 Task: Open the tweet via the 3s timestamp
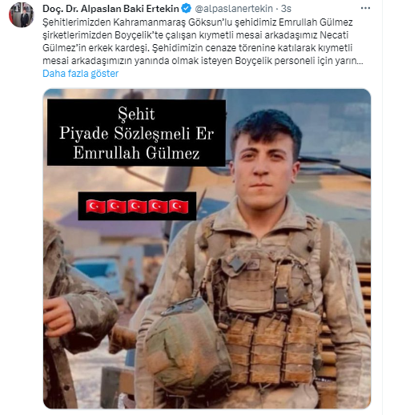coord(286,9)
